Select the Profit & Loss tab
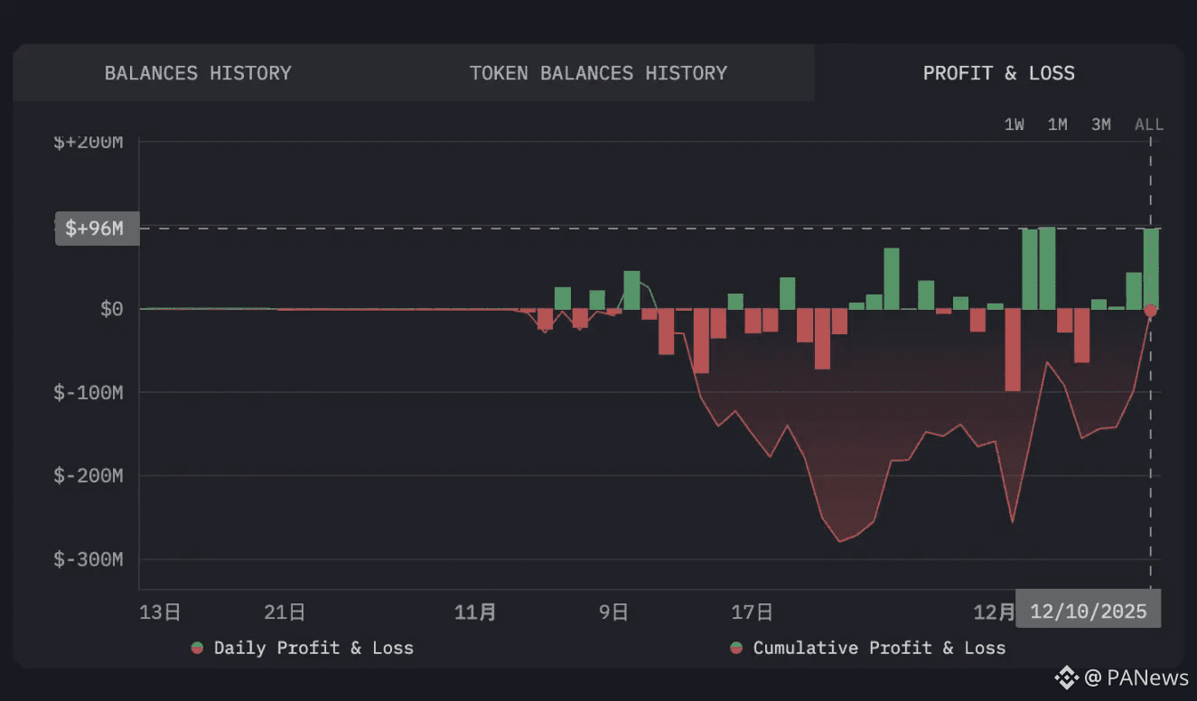1197x701 pixels. point(998,73)
